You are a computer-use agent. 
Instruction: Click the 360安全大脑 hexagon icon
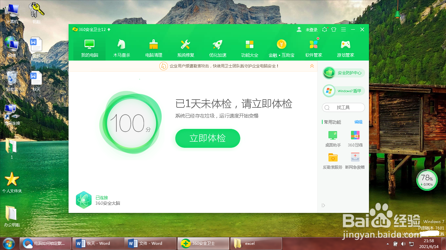click(84, 200)
